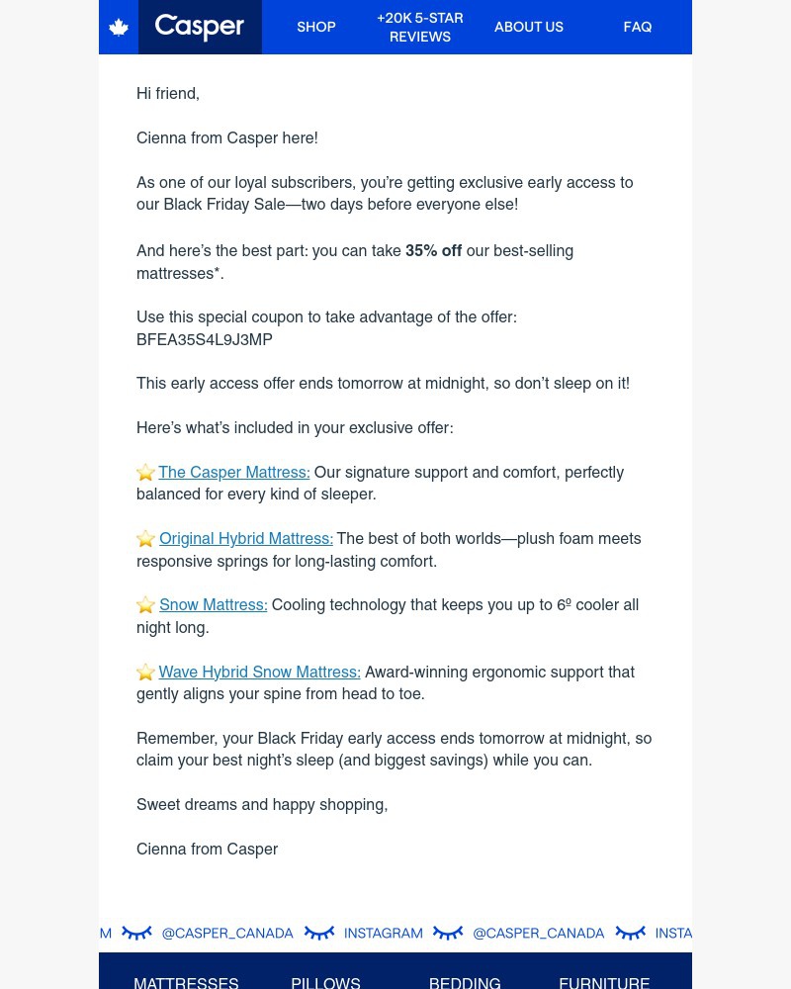Open the FAQ menu item
Viewport: 791px width, 989px height.
pos(638,28)
